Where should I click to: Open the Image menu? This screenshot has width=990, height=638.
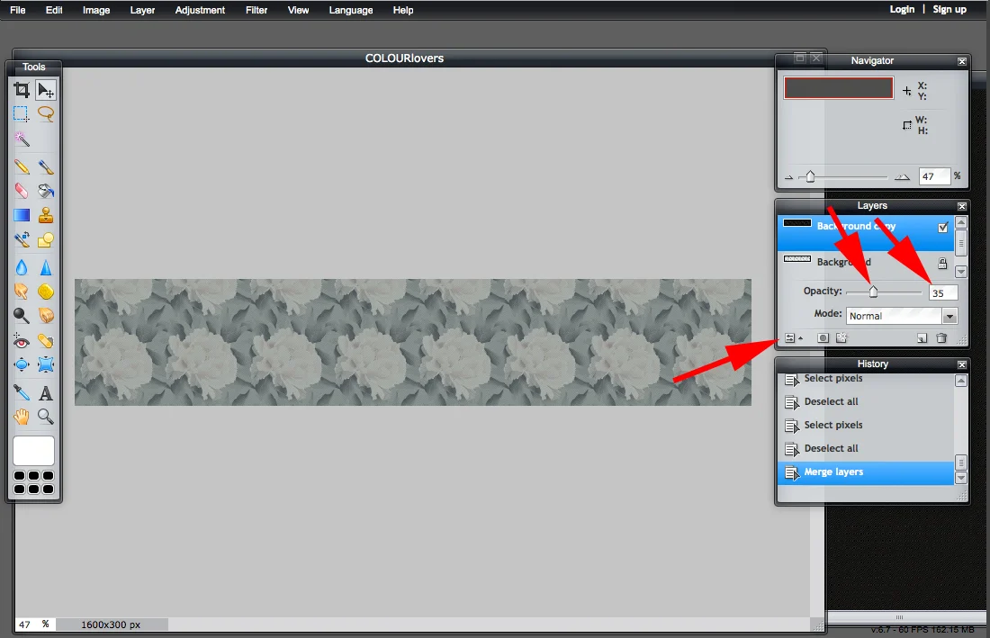pyautogui.click(x=96, y=10)
